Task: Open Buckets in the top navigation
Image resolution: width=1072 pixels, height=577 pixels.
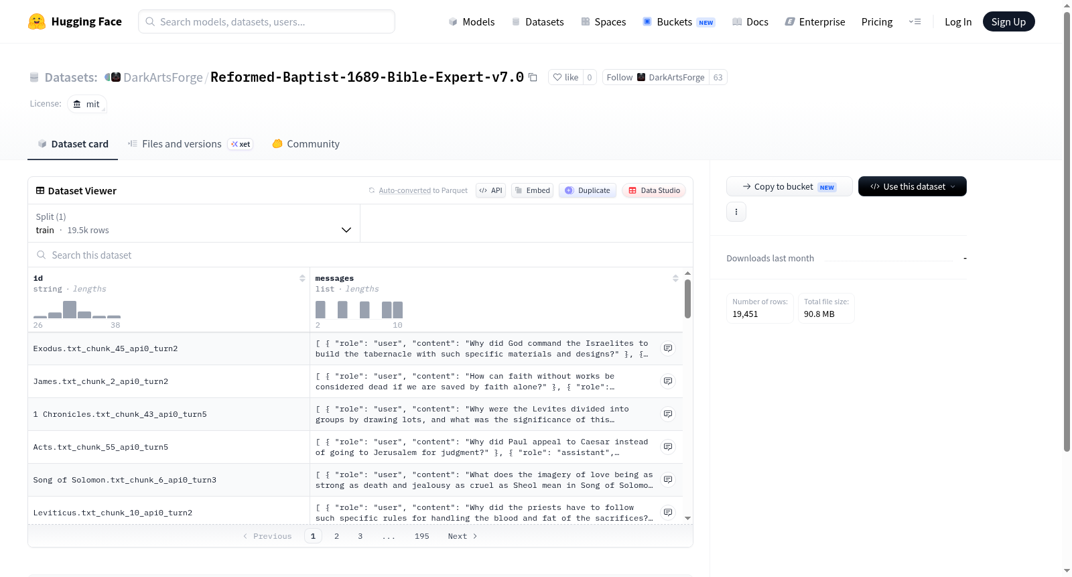Action: (x=679, y=22)
